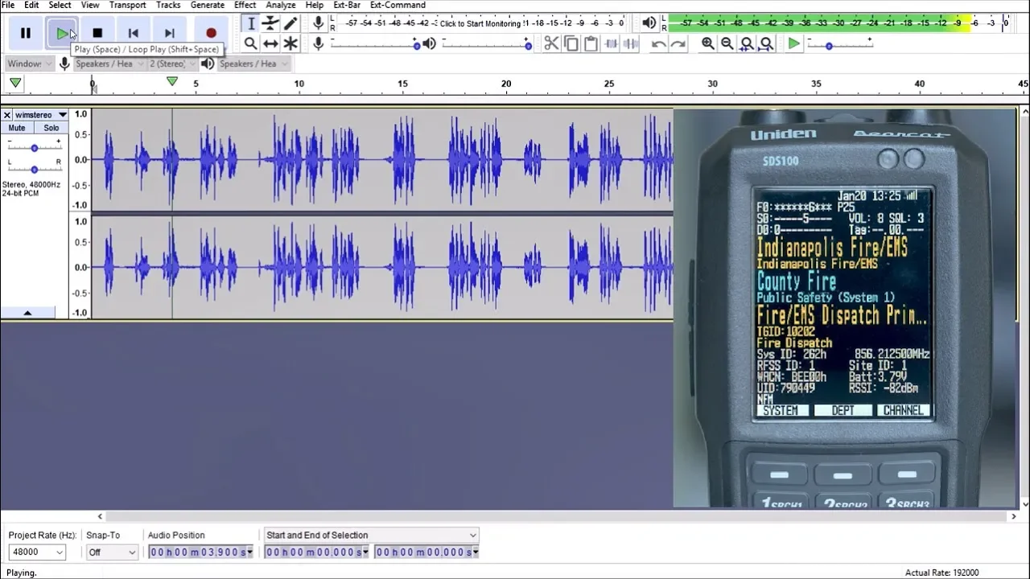Image resolution: width=1030 pixels, height=579 pixels.
Task: Open the Transport menu
Action: click(x=128, y=5)
